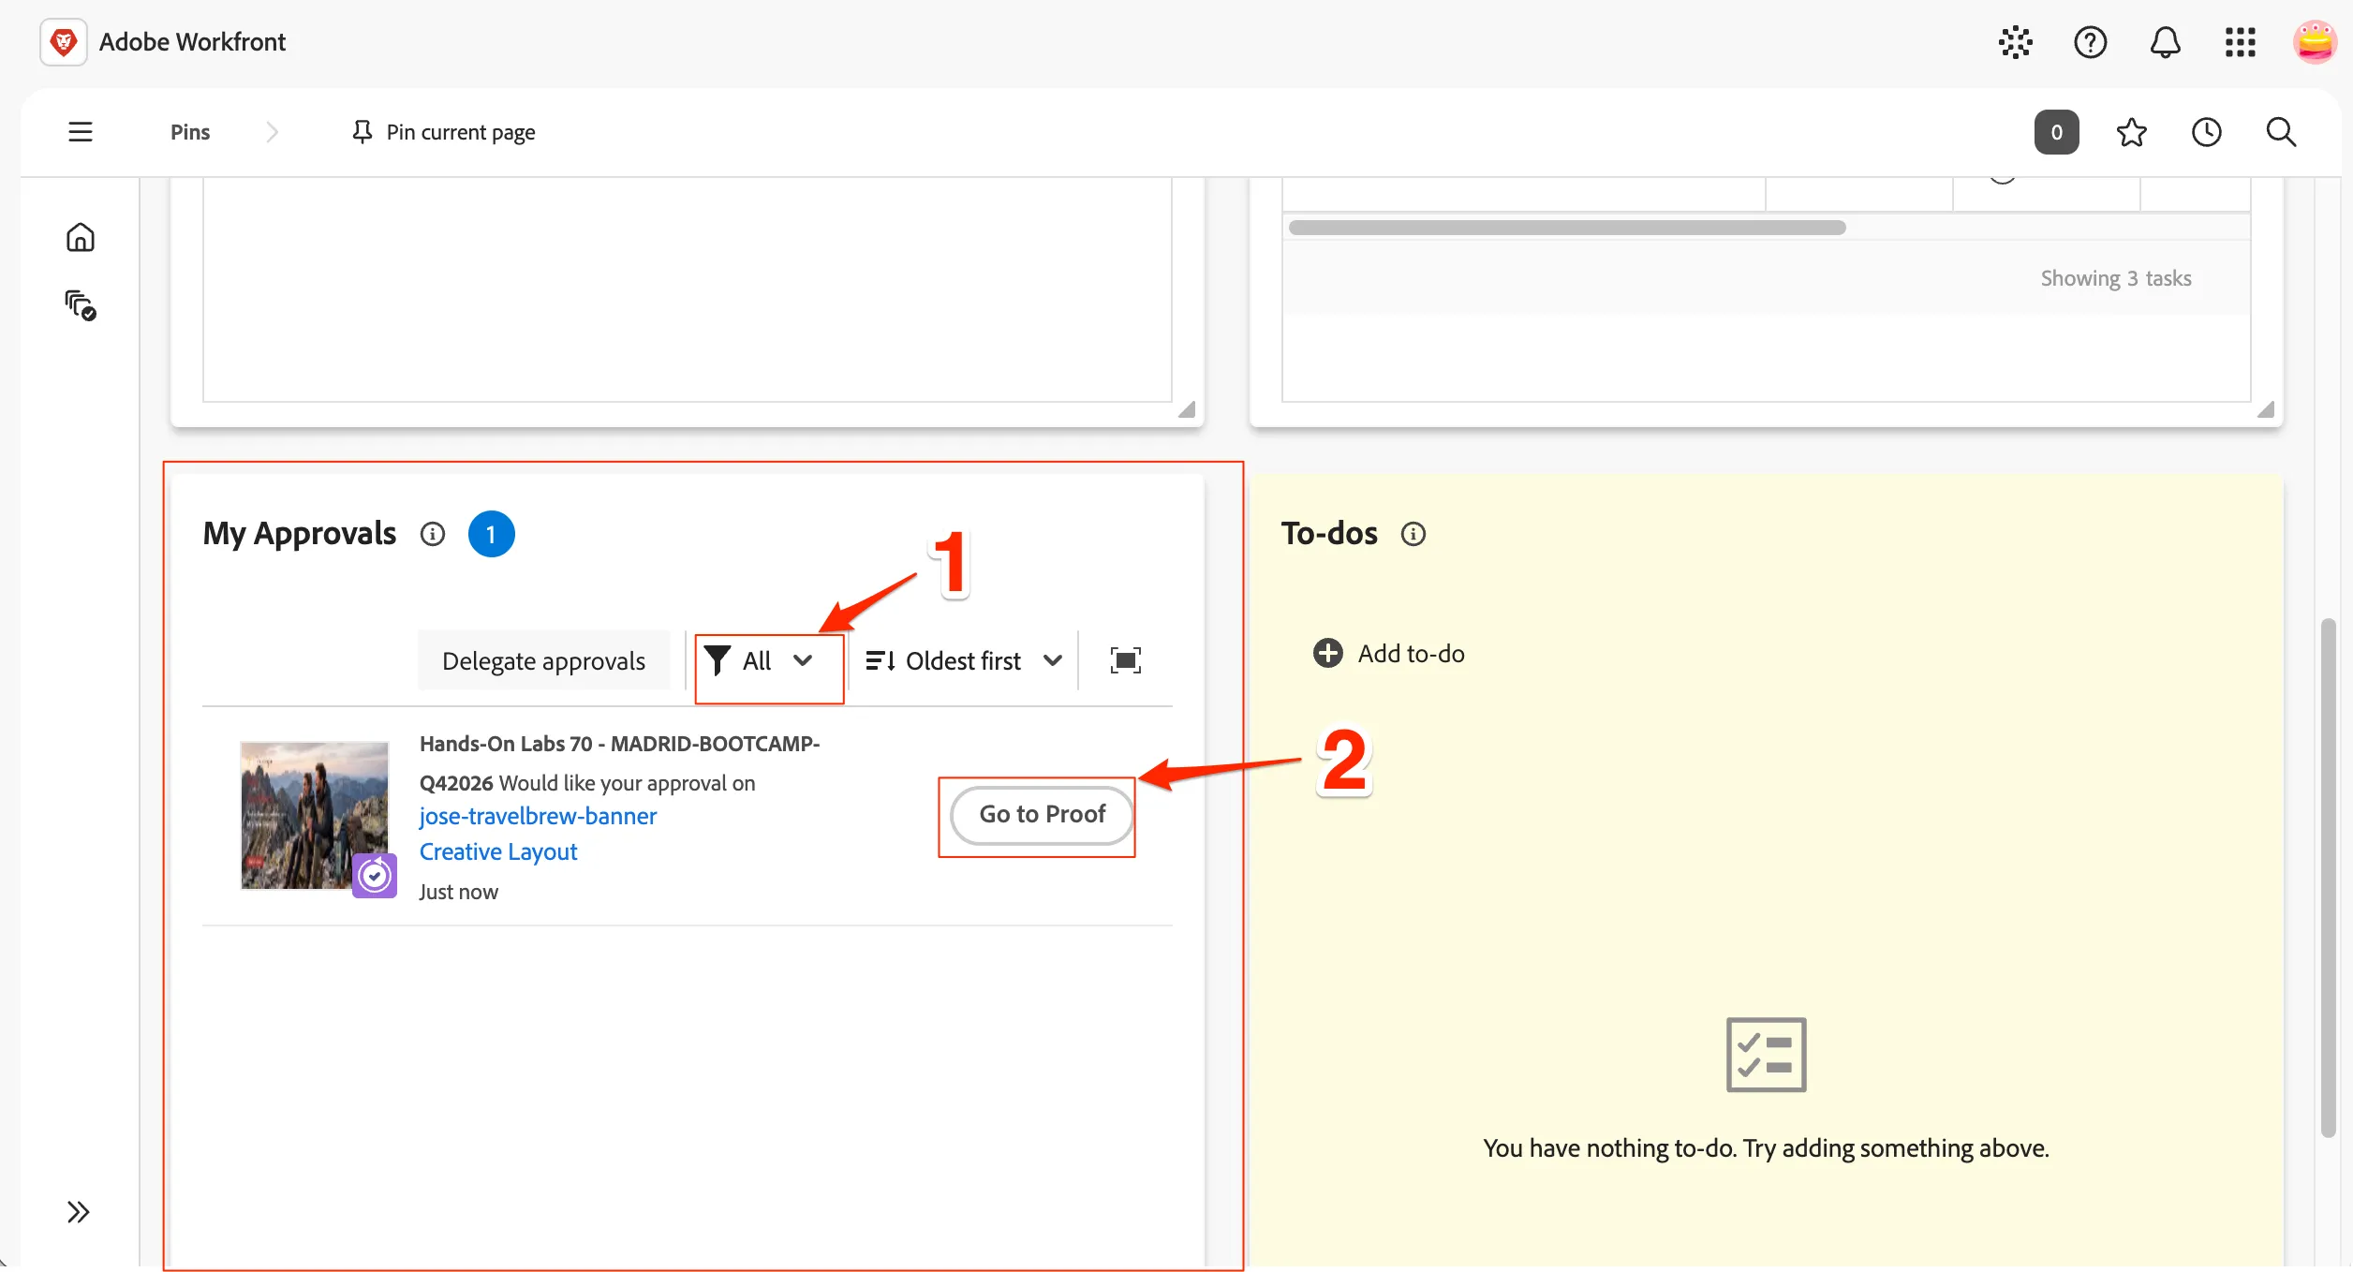Expand the left sidebar double-chevron
The width and height of the screenshot is (2353, 1272).
(x=79, y=1212)
